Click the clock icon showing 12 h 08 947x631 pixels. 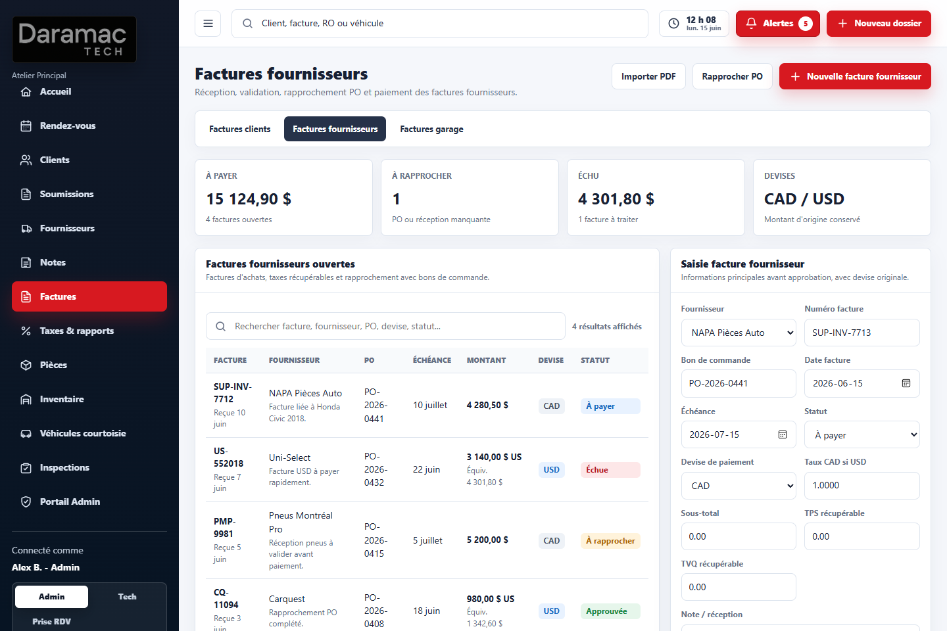[x=673, y=24]
